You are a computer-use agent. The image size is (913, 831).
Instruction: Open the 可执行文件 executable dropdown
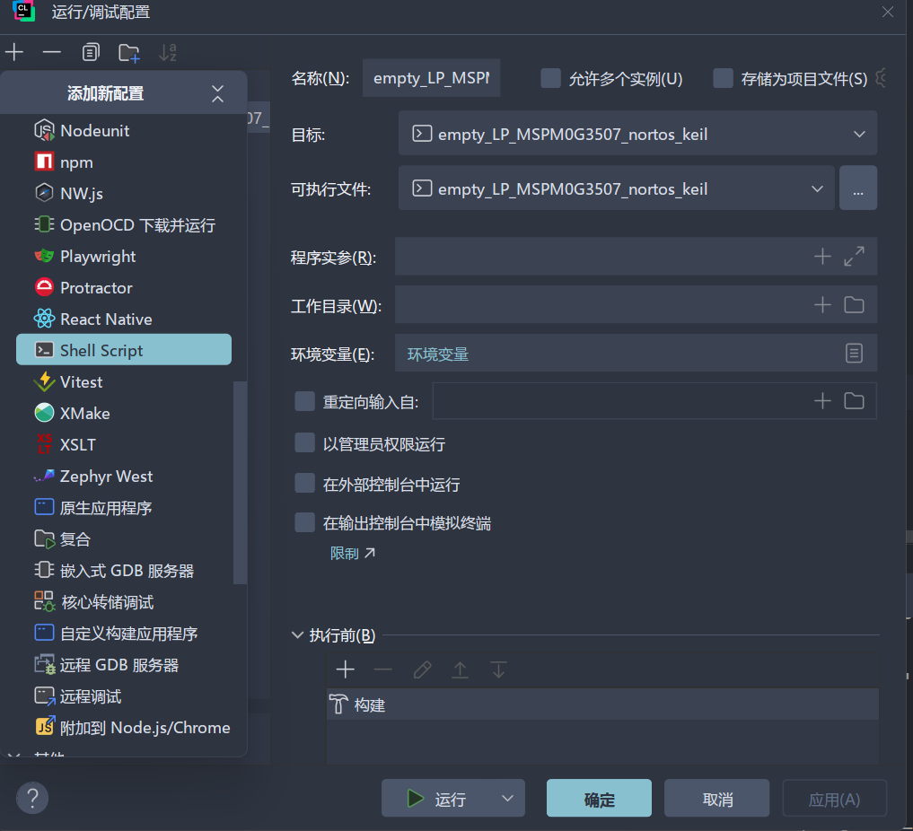[617, 188]
